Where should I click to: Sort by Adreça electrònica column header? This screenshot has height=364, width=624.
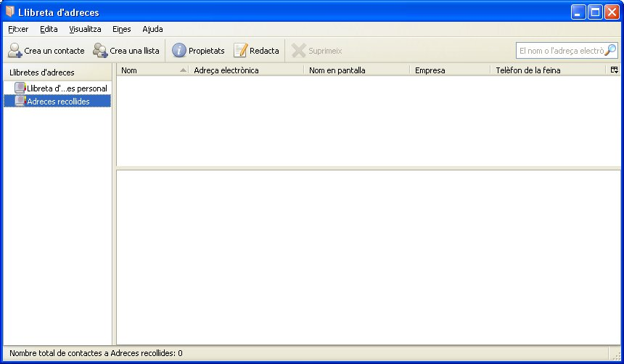245,70
